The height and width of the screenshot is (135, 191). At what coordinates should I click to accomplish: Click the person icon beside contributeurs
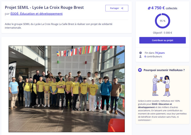click(141, 56)
